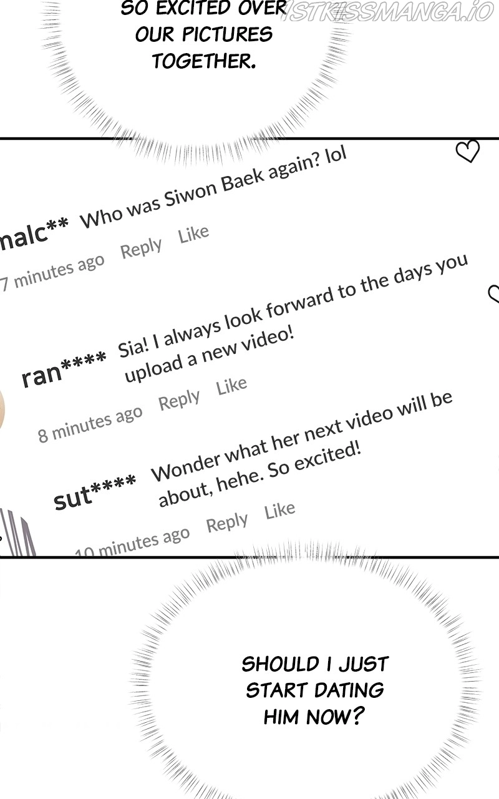499x799 pixels.
Task: Select the "Who was Siwon Baek again" comment
Action: pyautogui.click(x=213, y=187)
